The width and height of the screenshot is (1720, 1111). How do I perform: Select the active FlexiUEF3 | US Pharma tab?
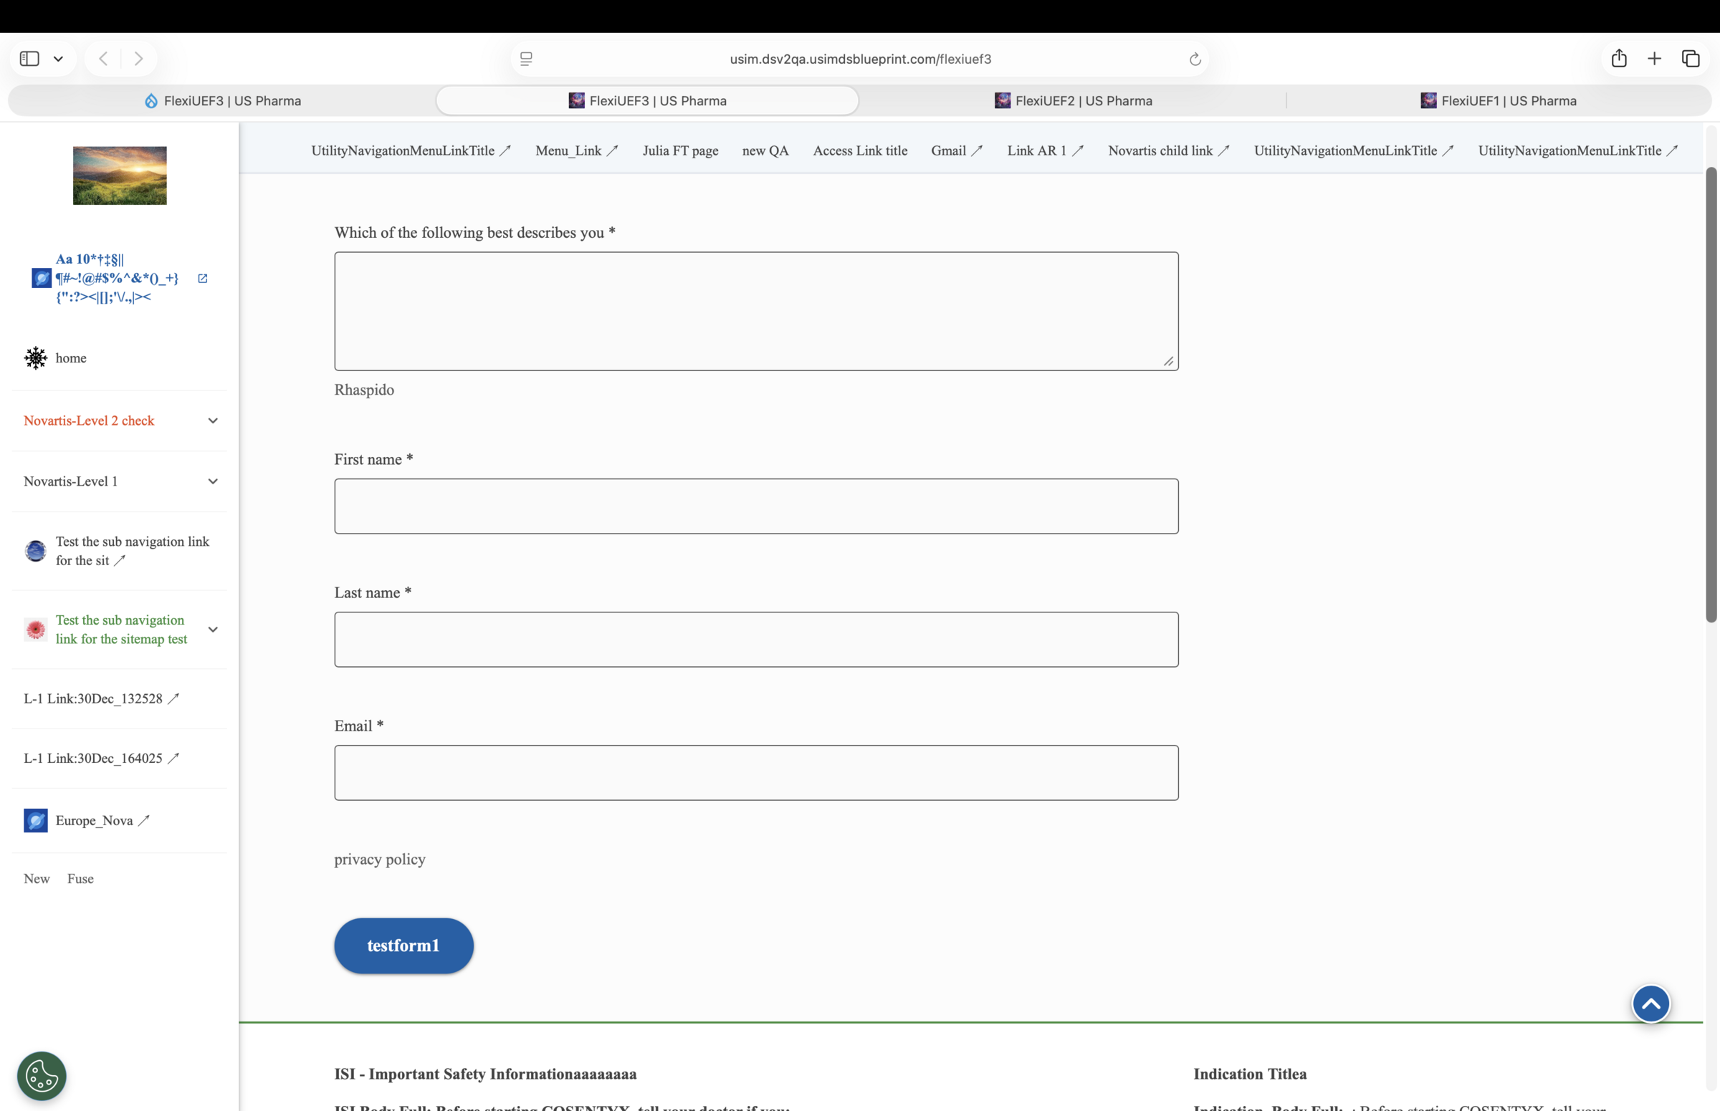(x=647, y=100)
